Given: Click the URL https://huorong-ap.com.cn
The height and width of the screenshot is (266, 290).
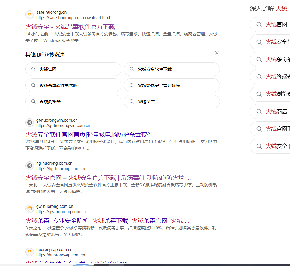Looking at the screenshot, I should pyautogui.click(x=61, y=255).
